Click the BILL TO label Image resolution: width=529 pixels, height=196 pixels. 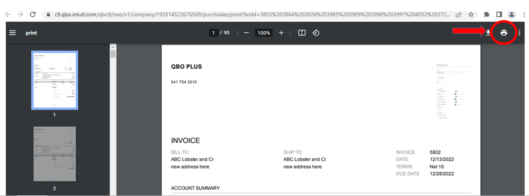180,152
